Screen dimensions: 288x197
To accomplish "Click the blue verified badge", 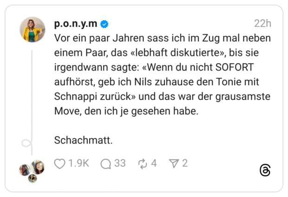I will 105,24.
